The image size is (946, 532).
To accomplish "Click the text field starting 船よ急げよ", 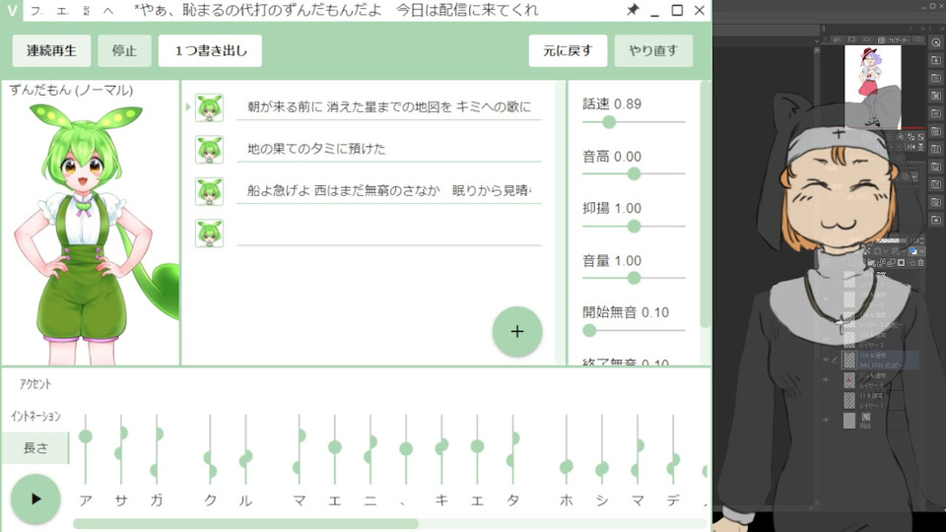I will pyautogui.click(x=389, y=190).
